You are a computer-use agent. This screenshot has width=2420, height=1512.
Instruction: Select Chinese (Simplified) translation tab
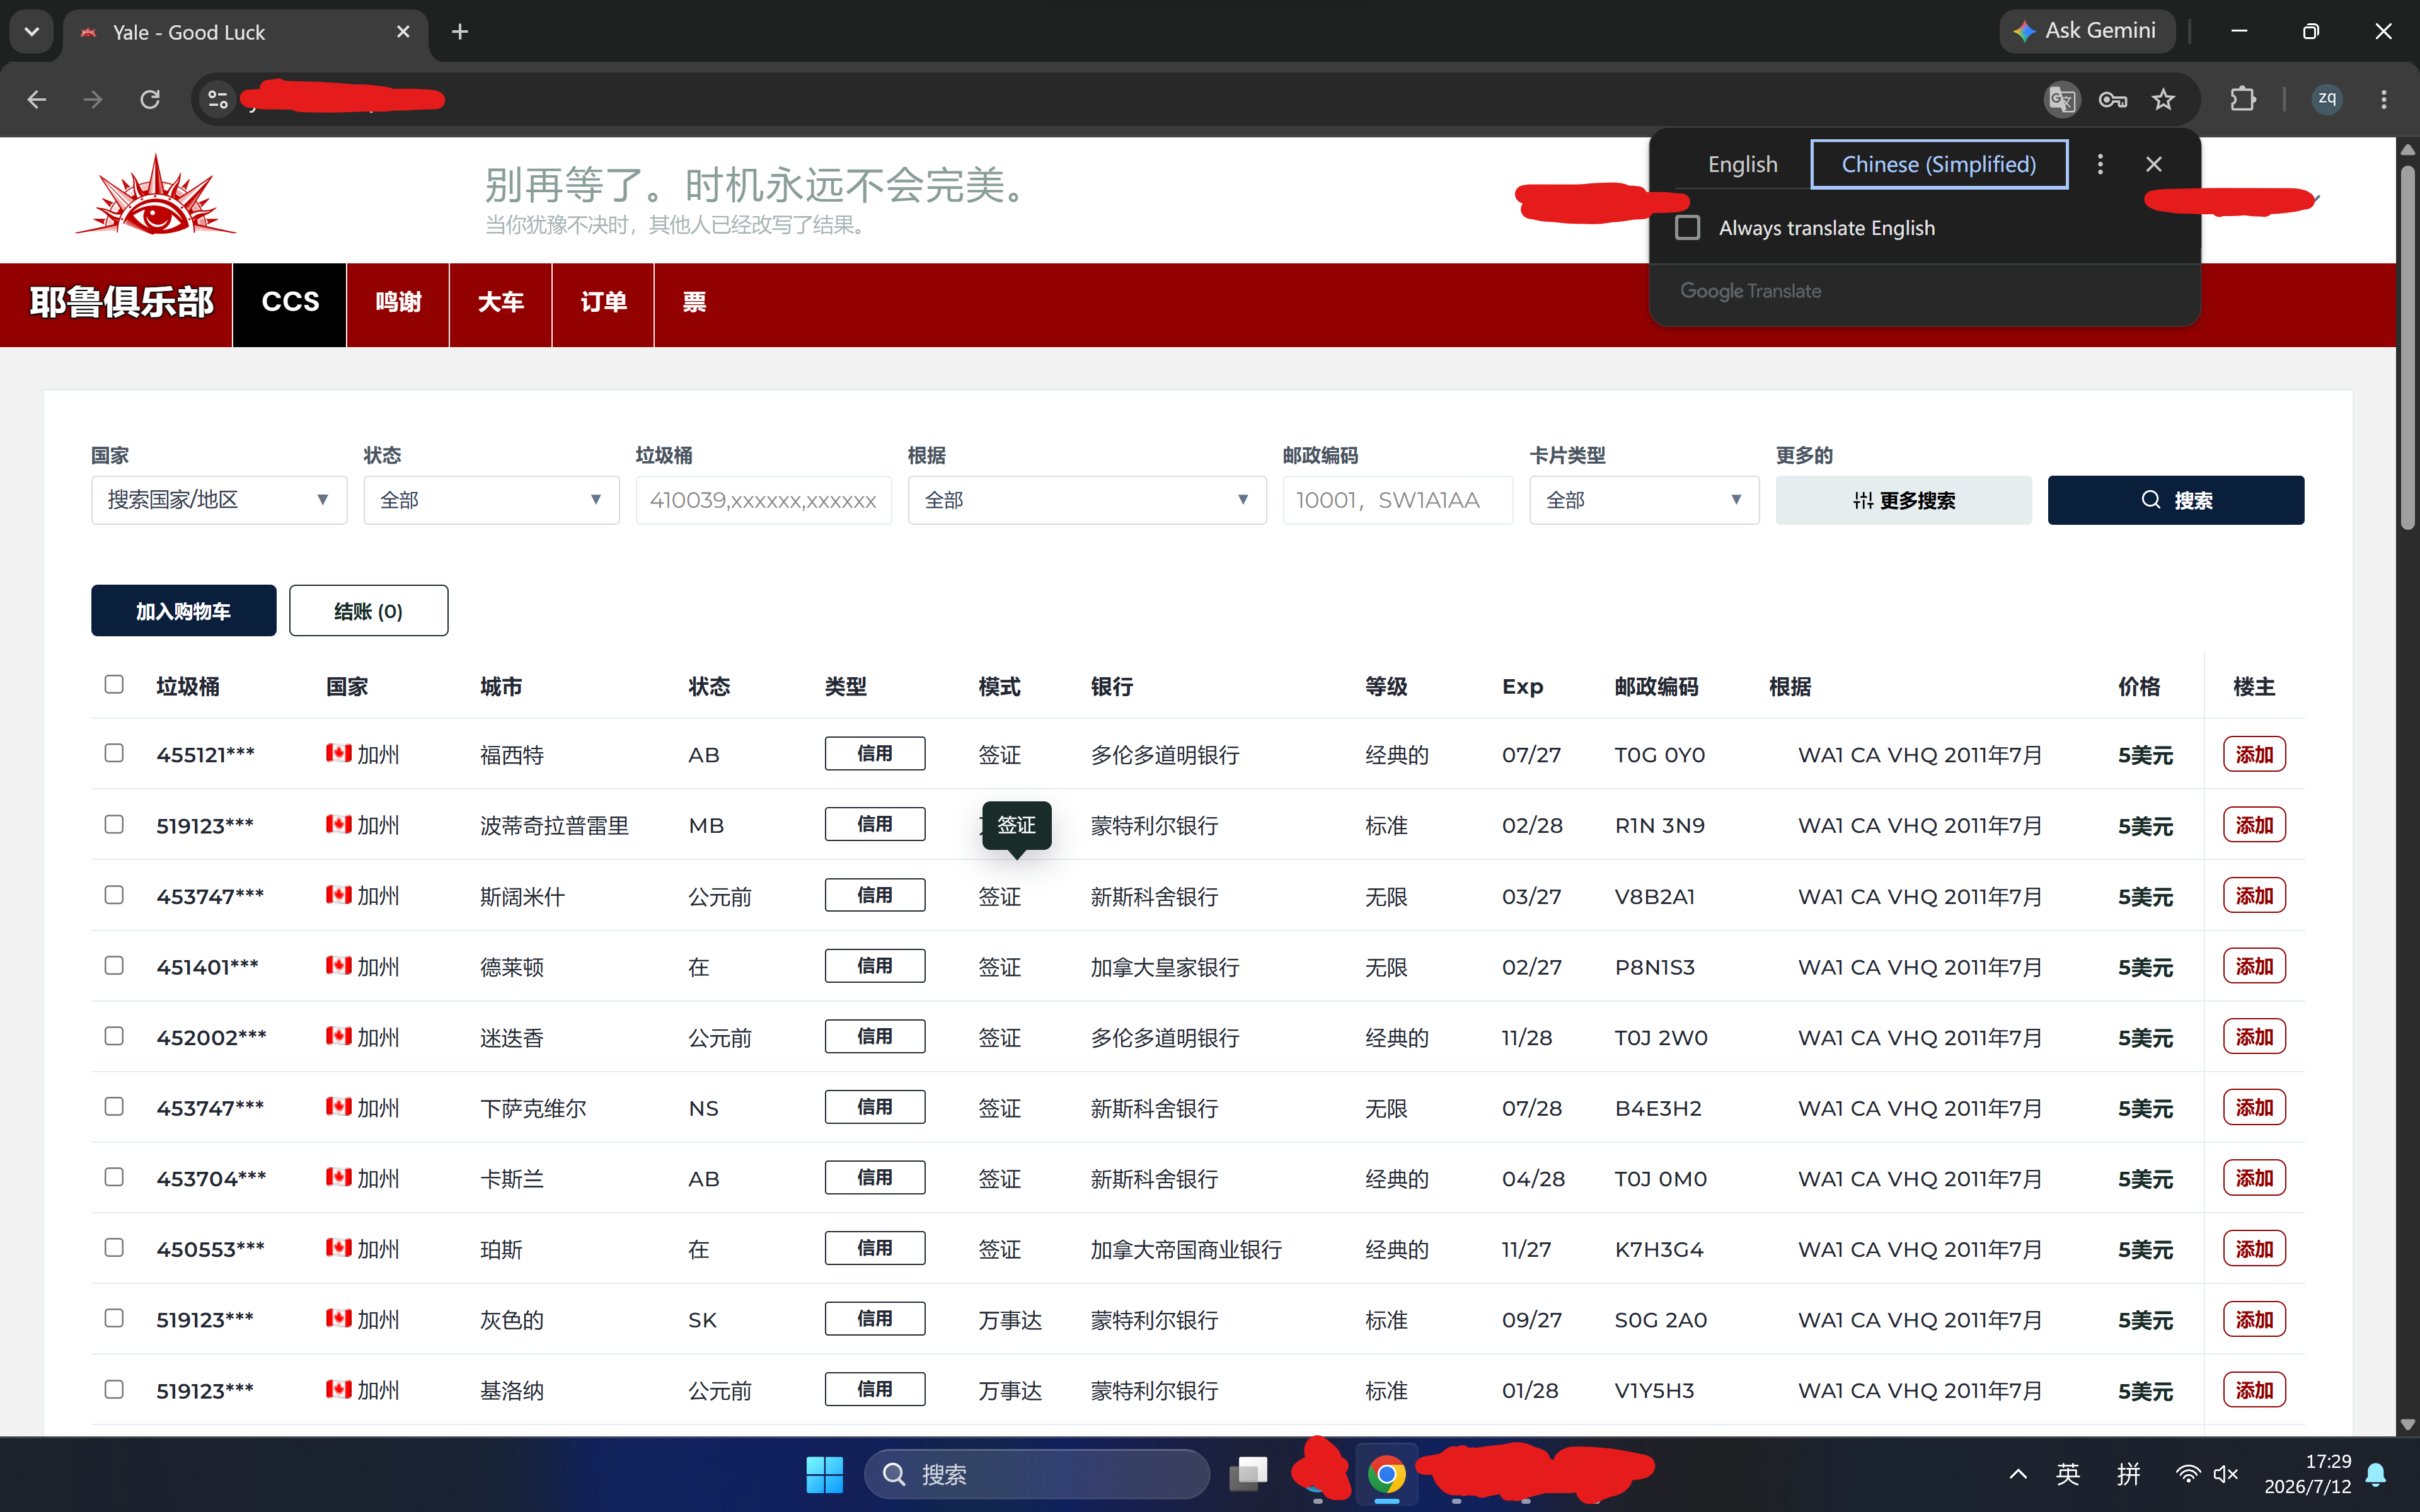tap(1939, 164)
